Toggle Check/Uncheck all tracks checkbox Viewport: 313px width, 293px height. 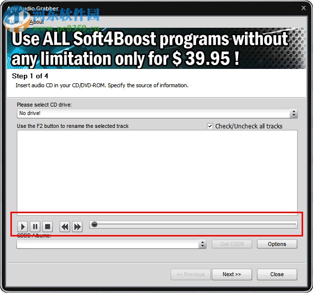[x=210, y=126]
